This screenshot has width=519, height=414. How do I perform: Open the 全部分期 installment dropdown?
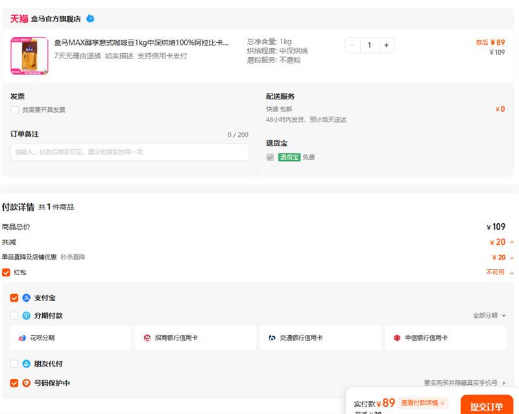coord(490,315)
